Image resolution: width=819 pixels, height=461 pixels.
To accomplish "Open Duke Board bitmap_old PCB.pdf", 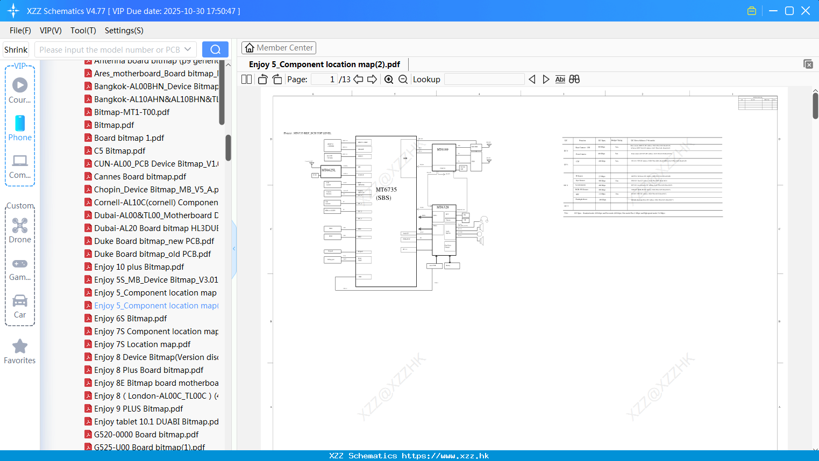I will 147,254.
